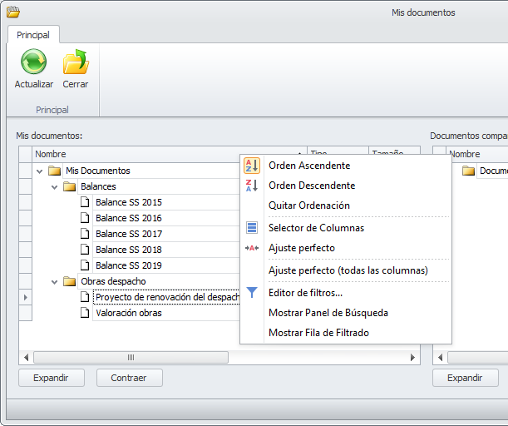508x426 pixels.
Task: Click the Mis Documentos folder icon
Action: coord(54,171)
